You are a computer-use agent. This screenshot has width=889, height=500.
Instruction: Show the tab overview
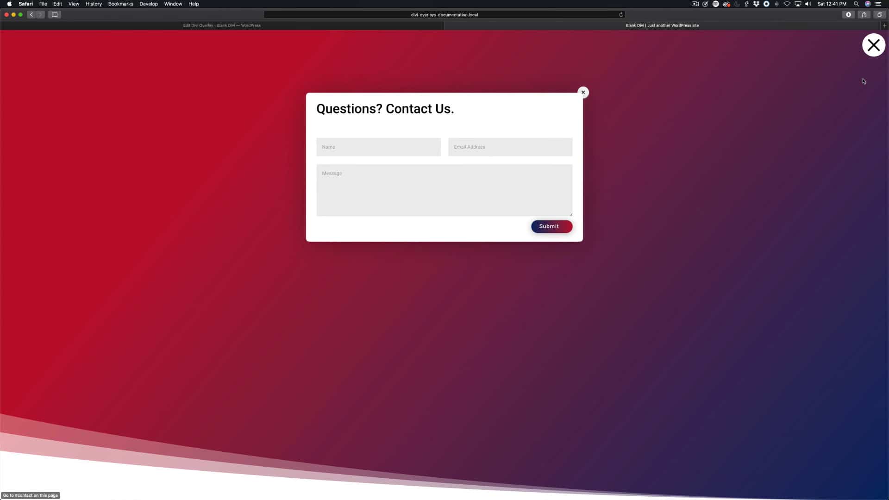click(x=879, y=14)
